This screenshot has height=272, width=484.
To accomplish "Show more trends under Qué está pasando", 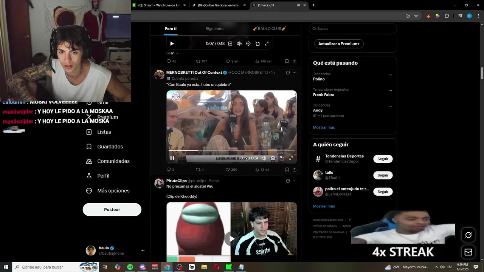I will [x=324, y=127].
